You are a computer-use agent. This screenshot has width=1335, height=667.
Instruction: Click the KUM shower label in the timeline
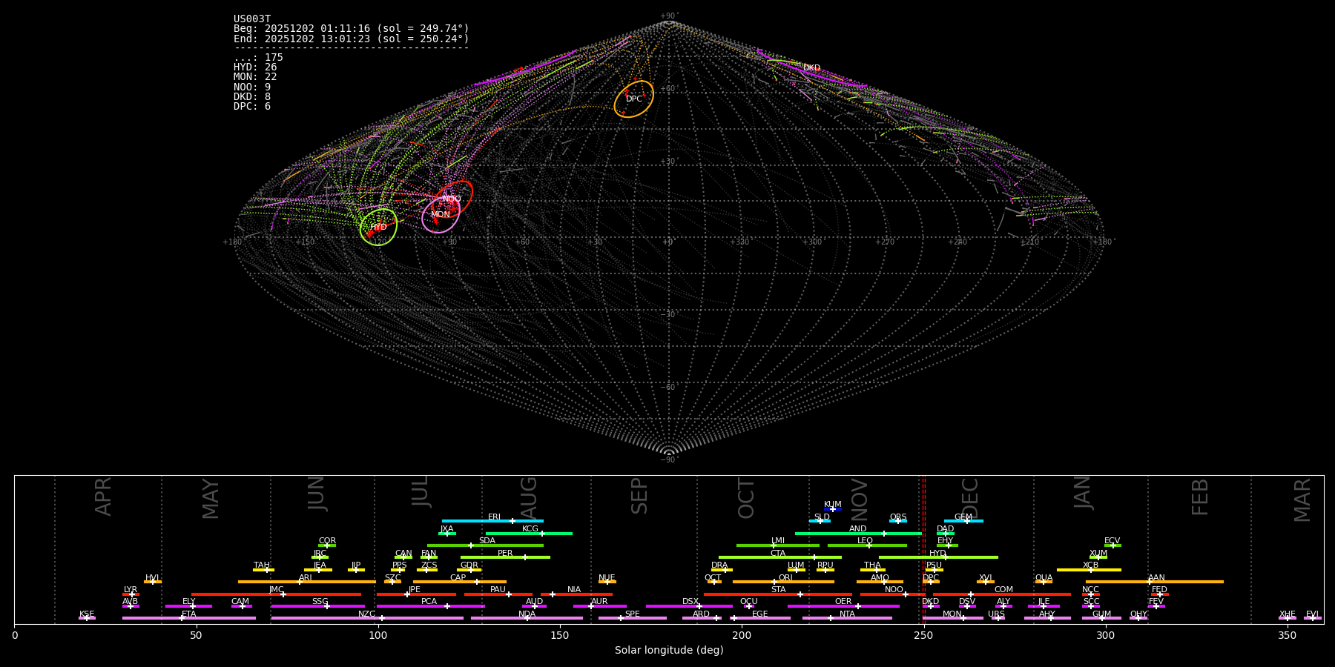pyautogui.click(x=833, y=505)
